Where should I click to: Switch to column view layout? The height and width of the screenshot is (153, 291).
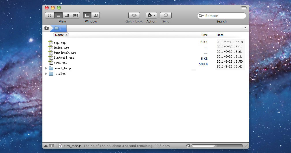[x=67, y=15]
